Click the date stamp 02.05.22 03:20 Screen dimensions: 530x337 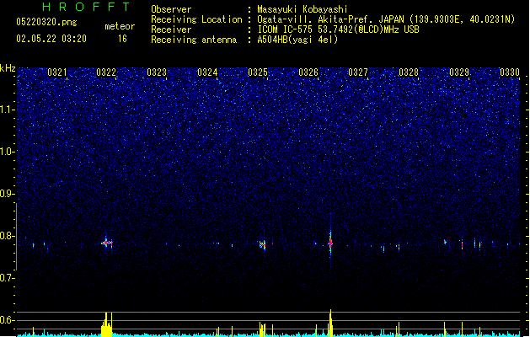(x=51, y=39)
